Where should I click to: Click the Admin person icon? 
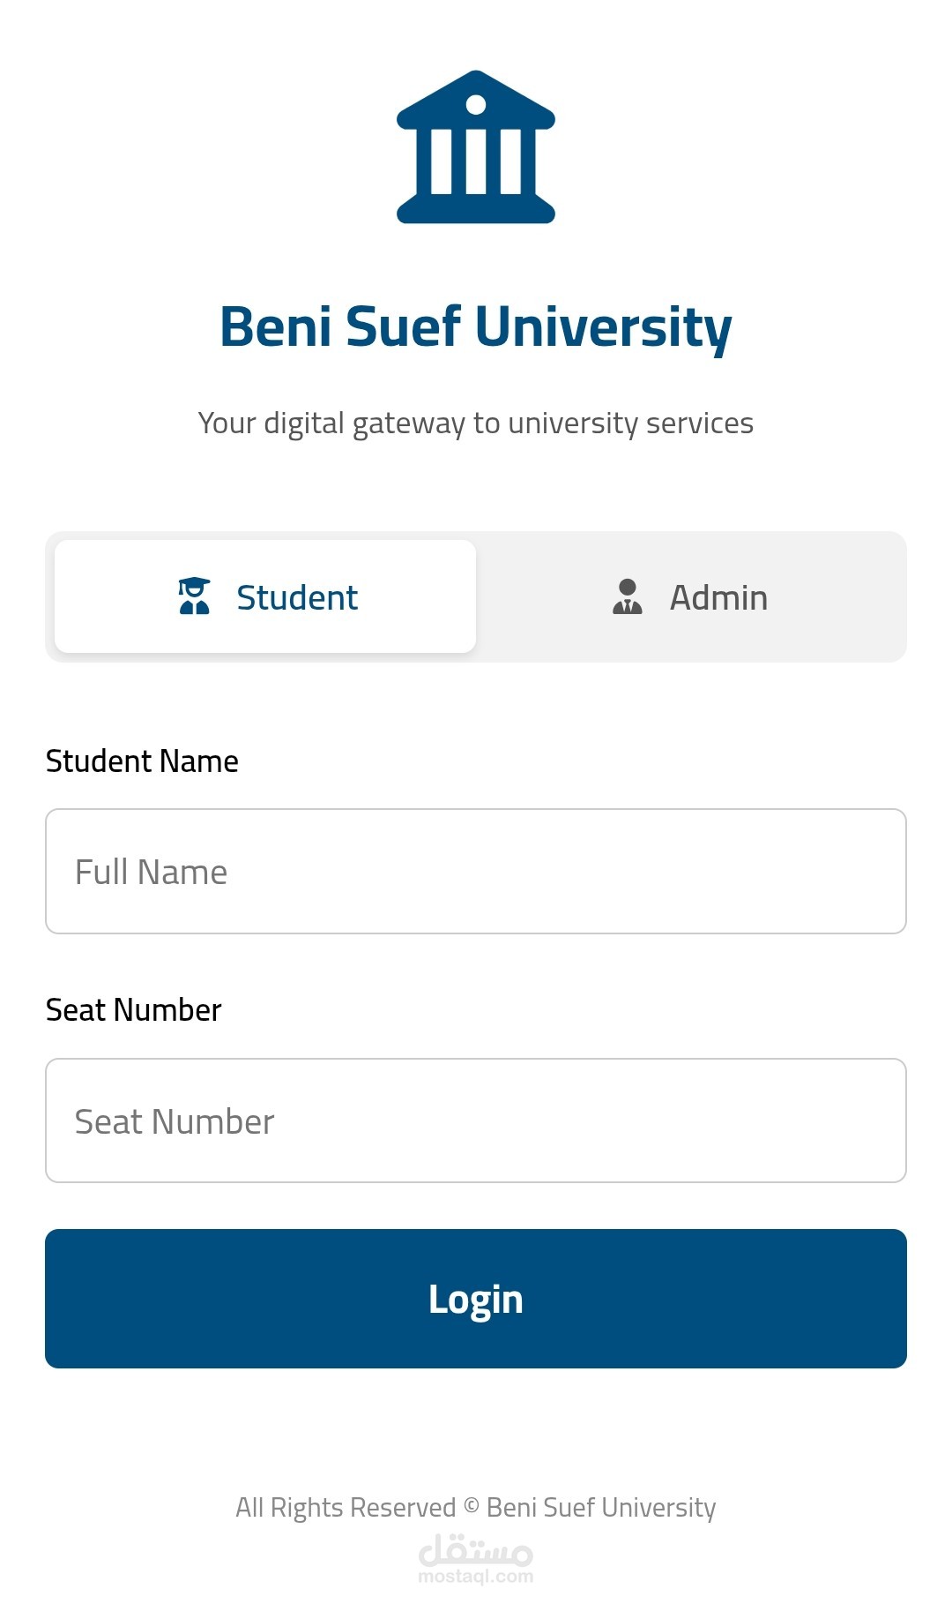627,596
